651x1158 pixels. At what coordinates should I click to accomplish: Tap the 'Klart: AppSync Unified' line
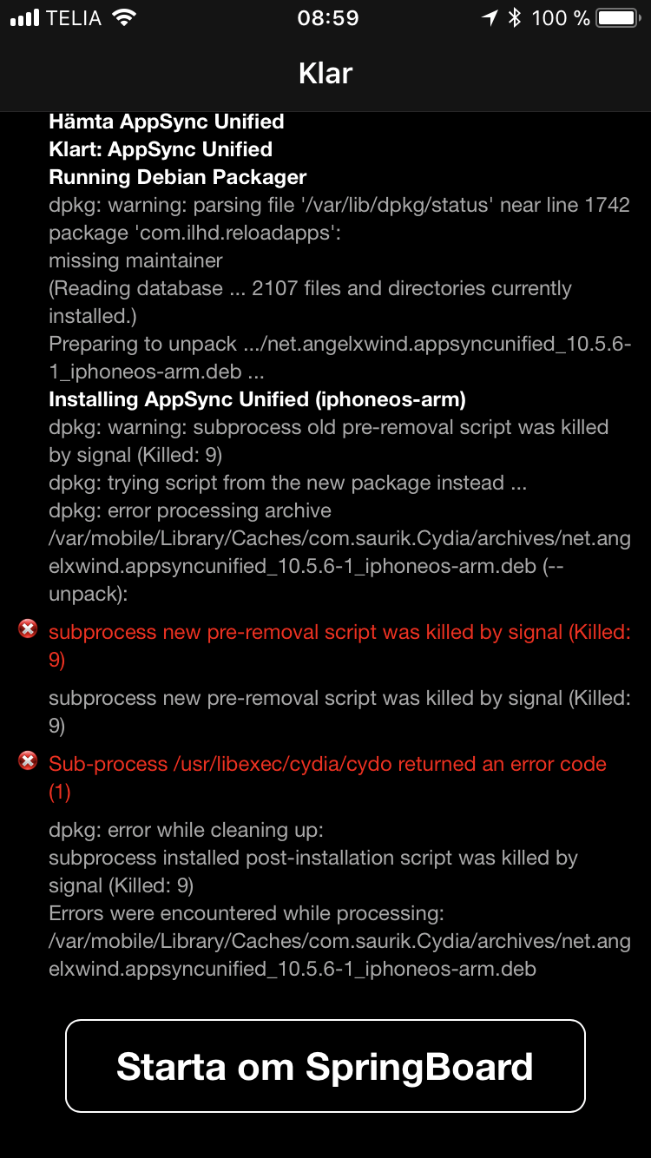click(x=161, y=149)
